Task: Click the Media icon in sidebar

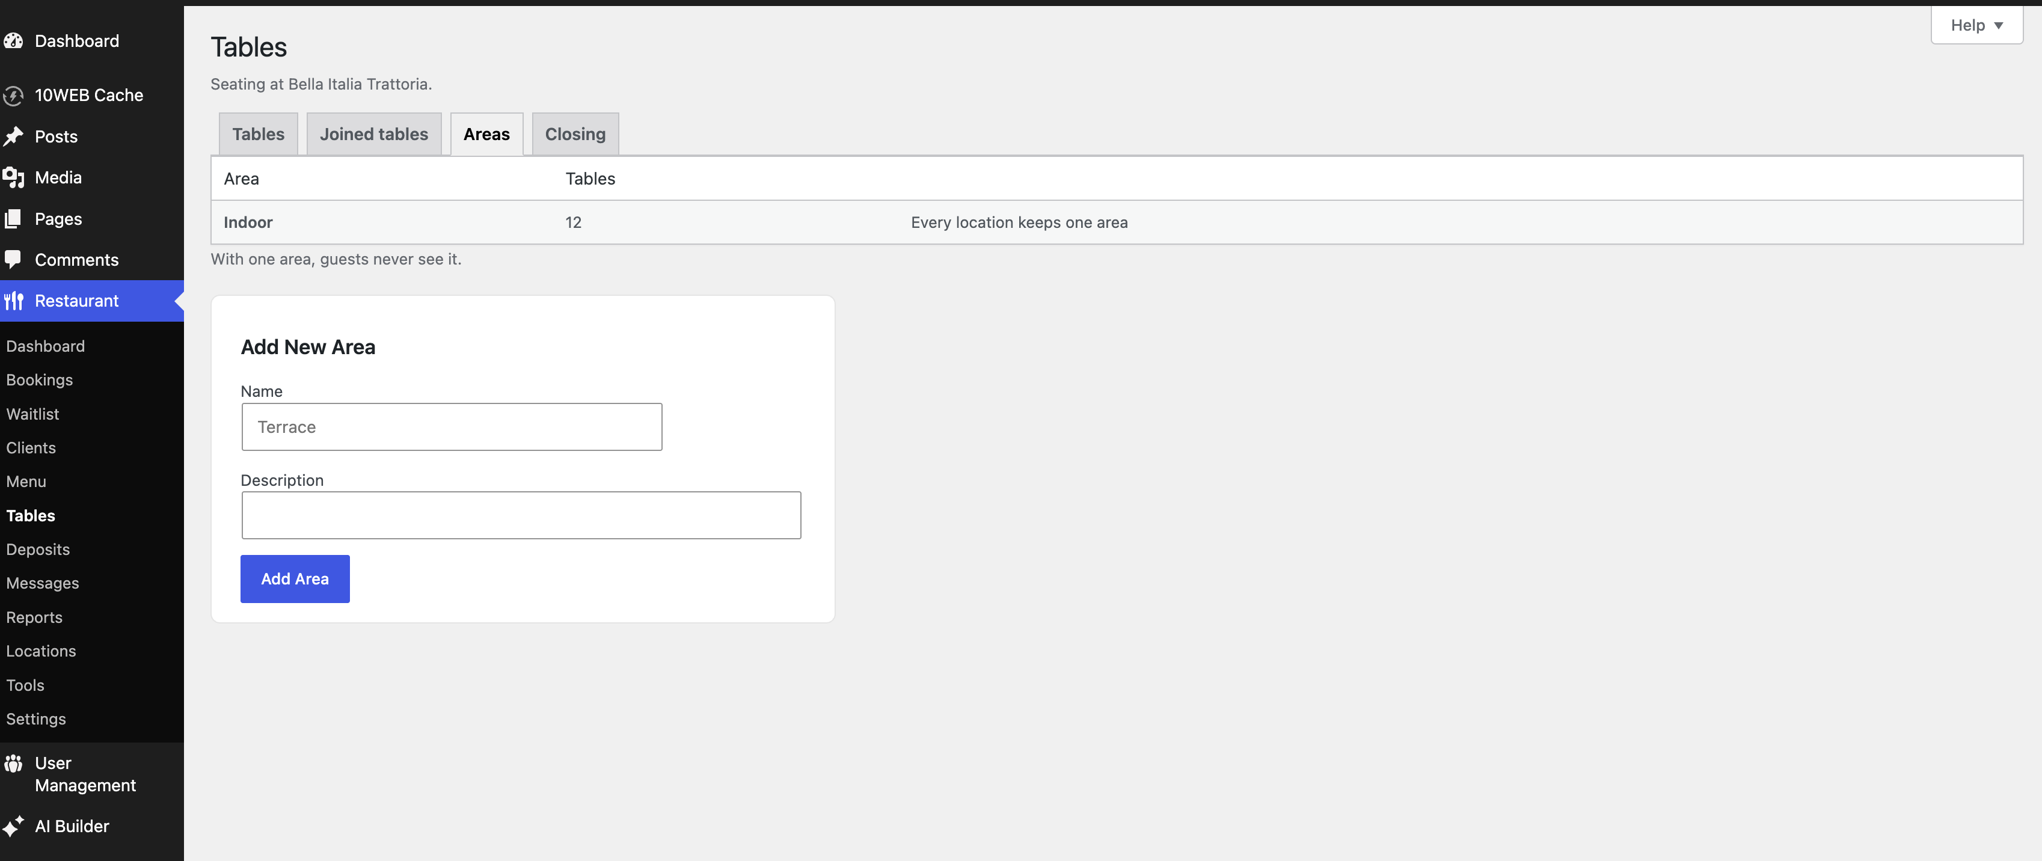Action: click(x=13, y=177)
